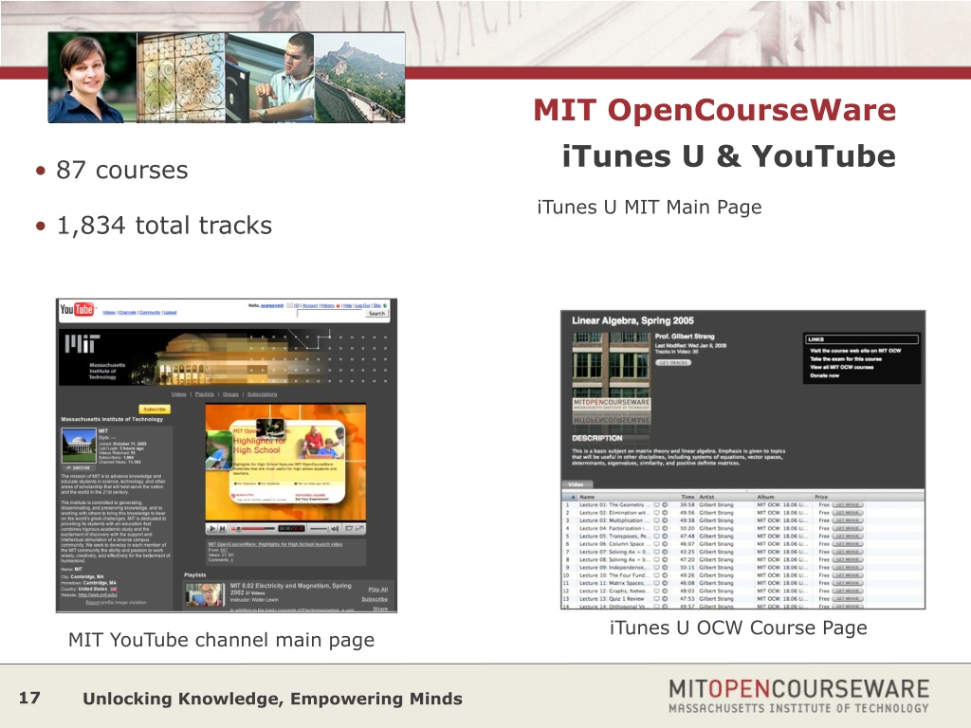Open the History link on YouTube
Viewport: 971px width, 728px height.
click(327, 306)
